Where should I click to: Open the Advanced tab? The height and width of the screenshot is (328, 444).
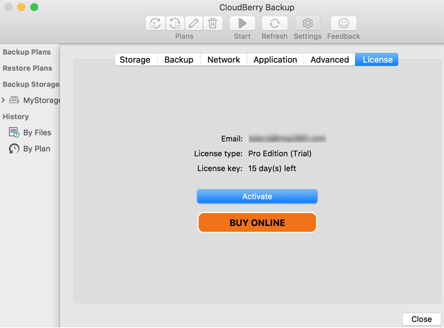point(329,59)
